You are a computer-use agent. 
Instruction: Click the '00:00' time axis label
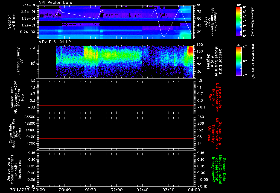pyautogui.click(x=39, y=190)
